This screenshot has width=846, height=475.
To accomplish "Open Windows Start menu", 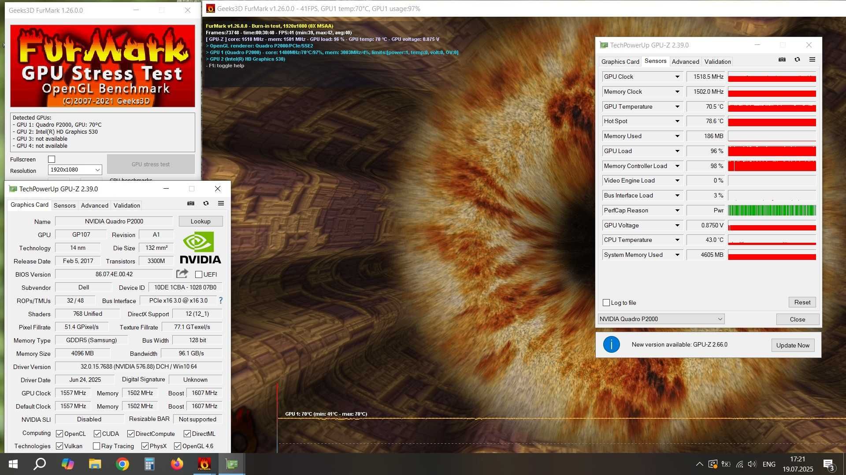I will click(x=13, y=464).
